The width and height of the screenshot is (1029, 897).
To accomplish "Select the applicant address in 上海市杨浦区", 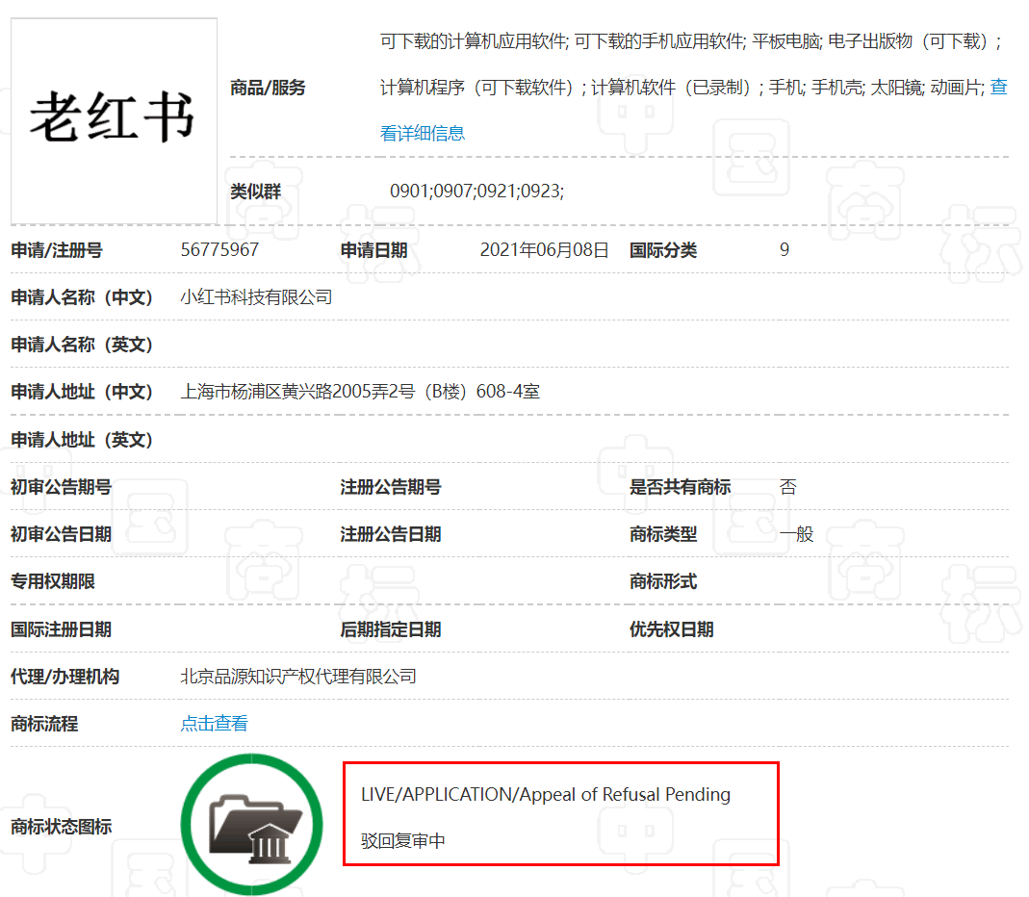I will pos(360,392).
